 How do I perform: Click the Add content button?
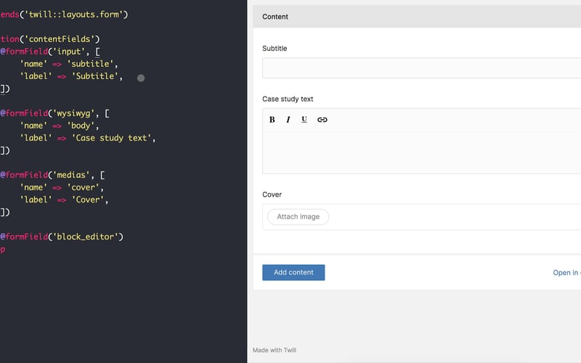tap(293, 272)
